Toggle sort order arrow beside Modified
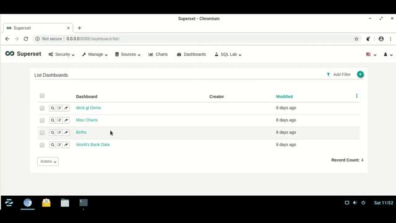396x223 pixels. click(x=356, y=96)
